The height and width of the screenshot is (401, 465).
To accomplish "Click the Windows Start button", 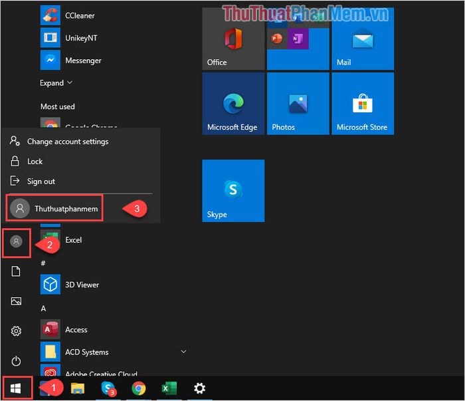I will coord(16,388).
